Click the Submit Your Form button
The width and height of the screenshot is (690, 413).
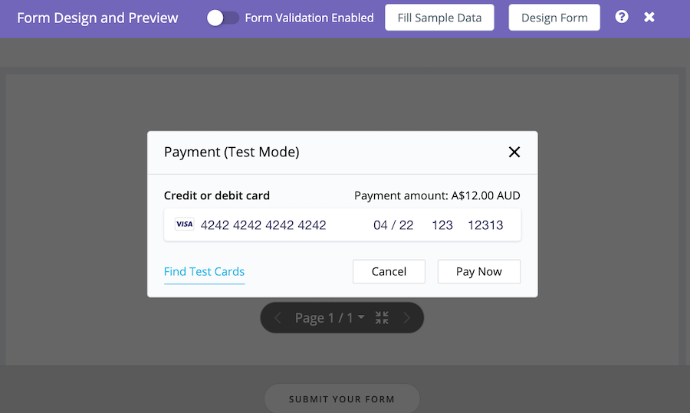[342, 399]
